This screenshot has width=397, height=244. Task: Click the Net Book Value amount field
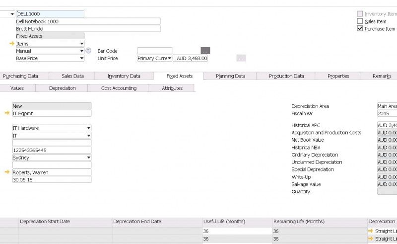pos(387,140)
